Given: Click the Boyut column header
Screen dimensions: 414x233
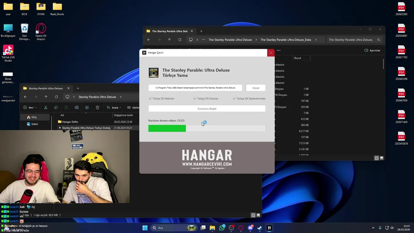Looking at the screenshot, I should coord(298,58).
